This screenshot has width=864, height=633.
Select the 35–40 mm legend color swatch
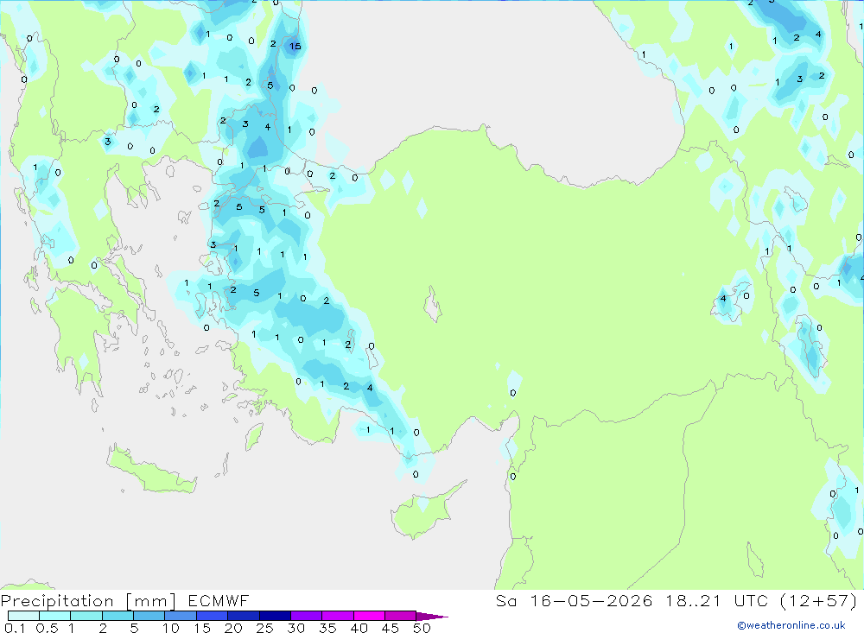click(338, 616)
